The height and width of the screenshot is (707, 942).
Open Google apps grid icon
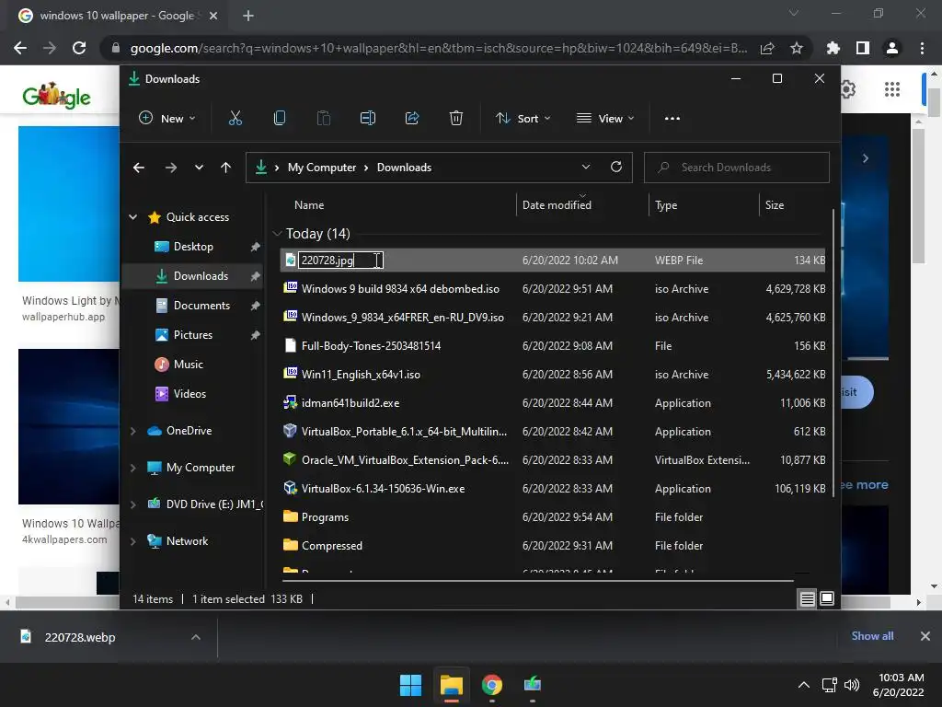pyautogui.click(x=892, y=89)
